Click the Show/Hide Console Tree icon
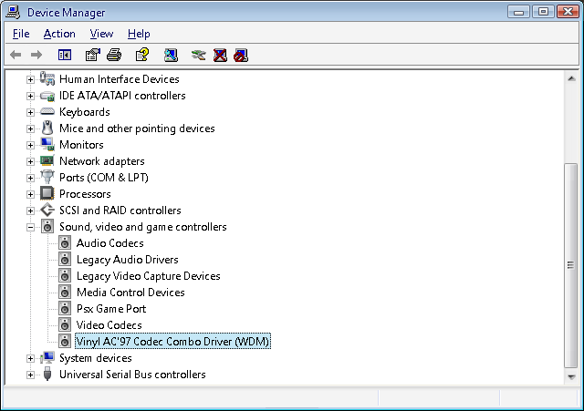The height and width of the screenshot is (411, 584). [65, 56]
